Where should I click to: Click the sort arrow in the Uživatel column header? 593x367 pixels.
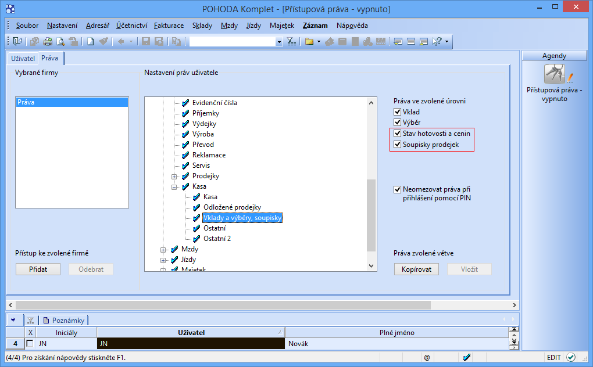pos(280,332)
